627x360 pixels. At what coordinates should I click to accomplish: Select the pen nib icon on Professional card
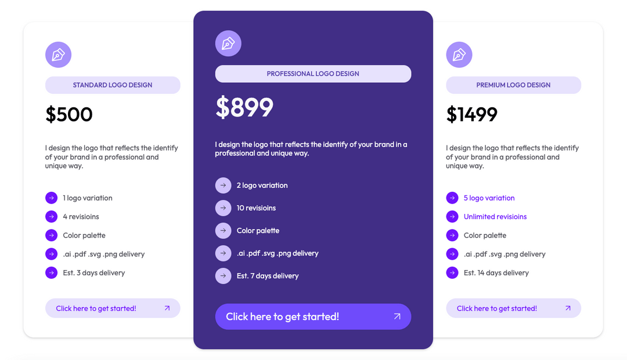pyautogui.click(x=228, y=43)
